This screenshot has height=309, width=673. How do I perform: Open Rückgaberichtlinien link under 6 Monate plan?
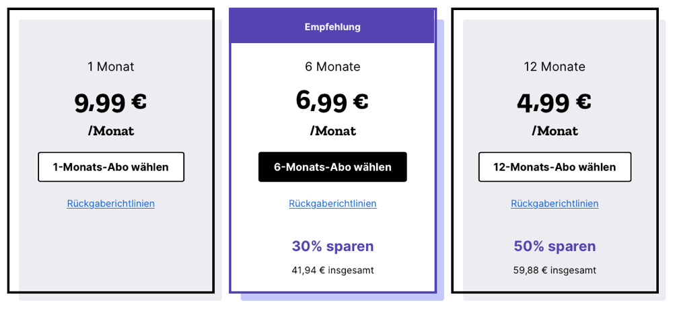pos(332,203)
